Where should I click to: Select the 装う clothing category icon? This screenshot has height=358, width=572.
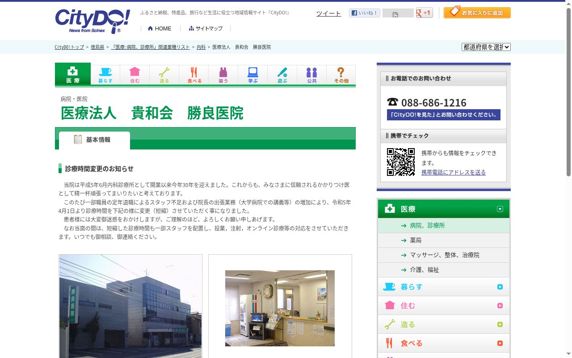pyautogui.click(x=223, y=75)
